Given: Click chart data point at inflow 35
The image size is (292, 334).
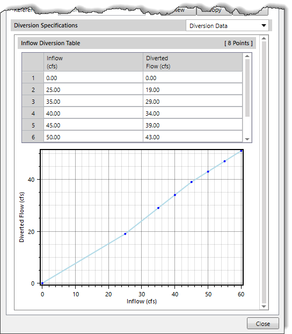Looking at the screenshot, I should (158, 208).
